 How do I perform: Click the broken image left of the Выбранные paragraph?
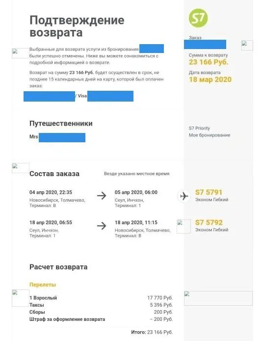tap(21, 53)
